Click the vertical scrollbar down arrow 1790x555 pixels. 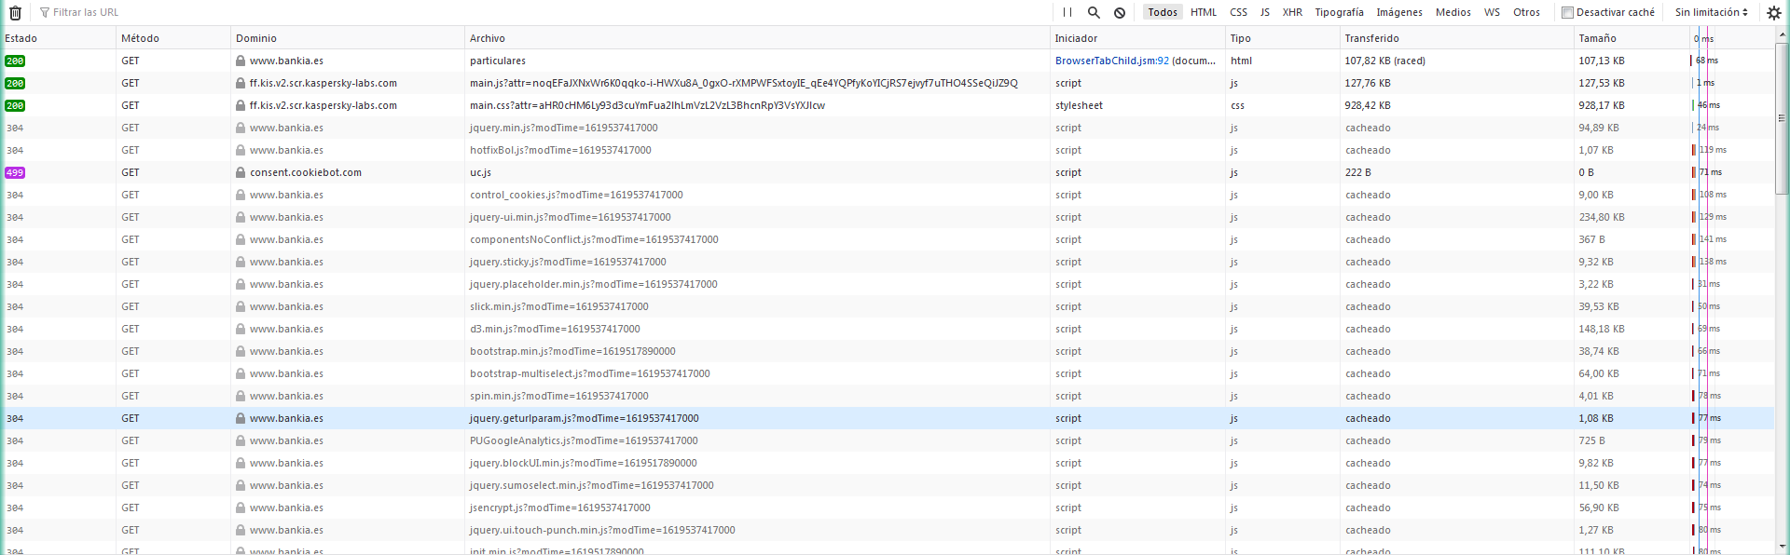1782,547
